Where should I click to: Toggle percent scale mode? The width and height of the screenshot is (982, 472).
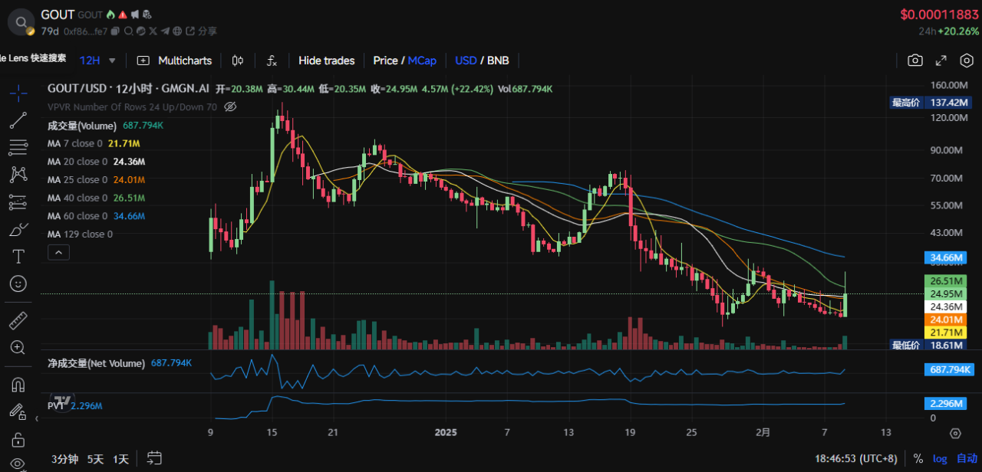pyautogui.click(x=918, y=458)
